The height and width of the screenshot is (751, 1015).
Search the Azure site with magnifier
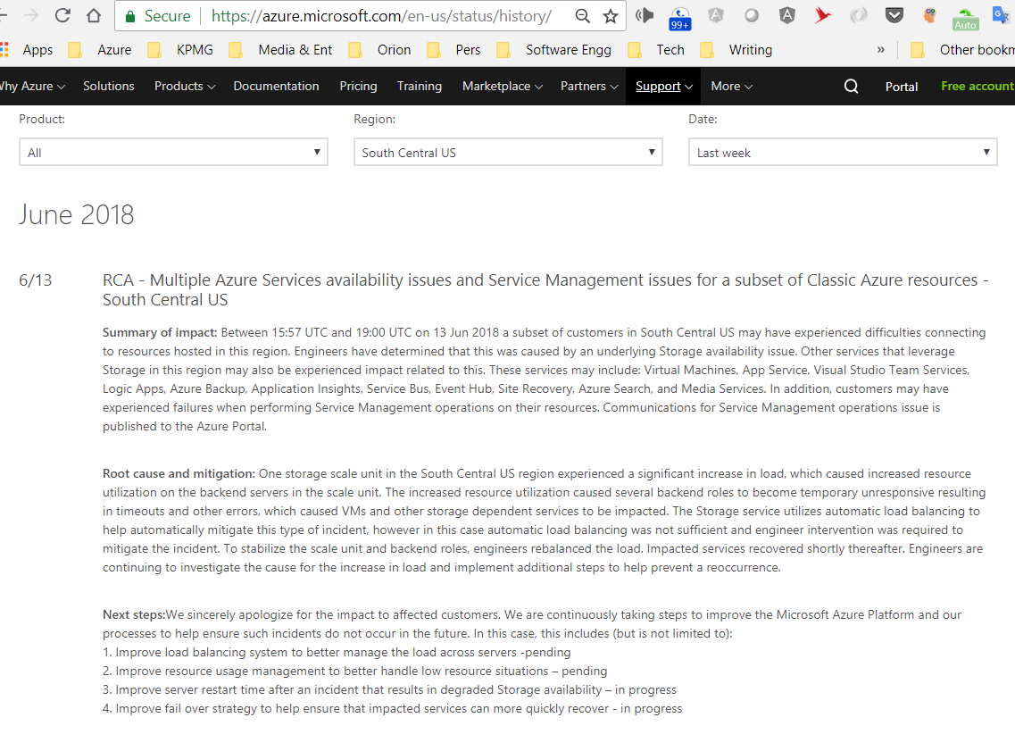[x=852, y=86]
